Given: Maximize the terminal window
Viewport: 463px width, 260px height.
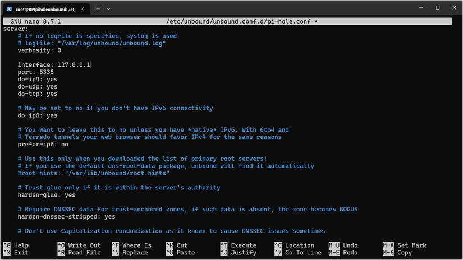Looking at the screenshot, I should pos(438,8).
